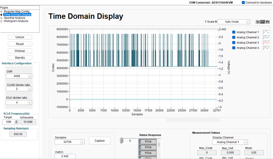
Task: Open the CLKIN divider ratio dropdown
Action: (x=19, y=89)
